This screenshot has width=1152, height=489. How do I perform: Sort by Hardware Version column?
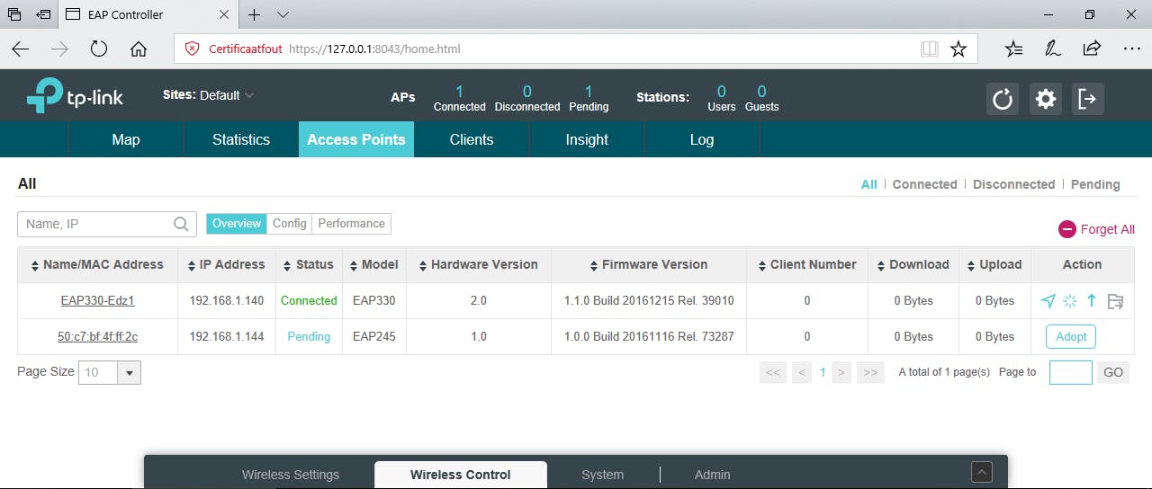(x=478, y=265)
